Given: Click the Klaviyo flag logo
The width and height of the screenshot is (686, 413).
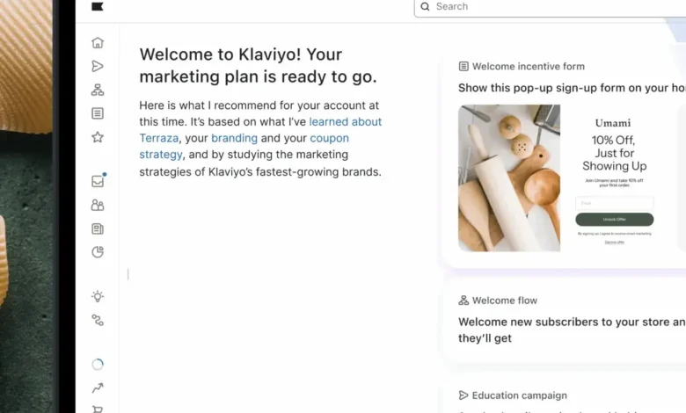Looking at the screenshot, I should [x=98, y=7].
